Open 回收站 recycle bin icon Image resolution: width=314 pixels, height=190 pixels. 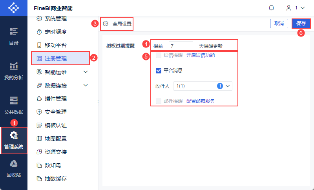14,164
